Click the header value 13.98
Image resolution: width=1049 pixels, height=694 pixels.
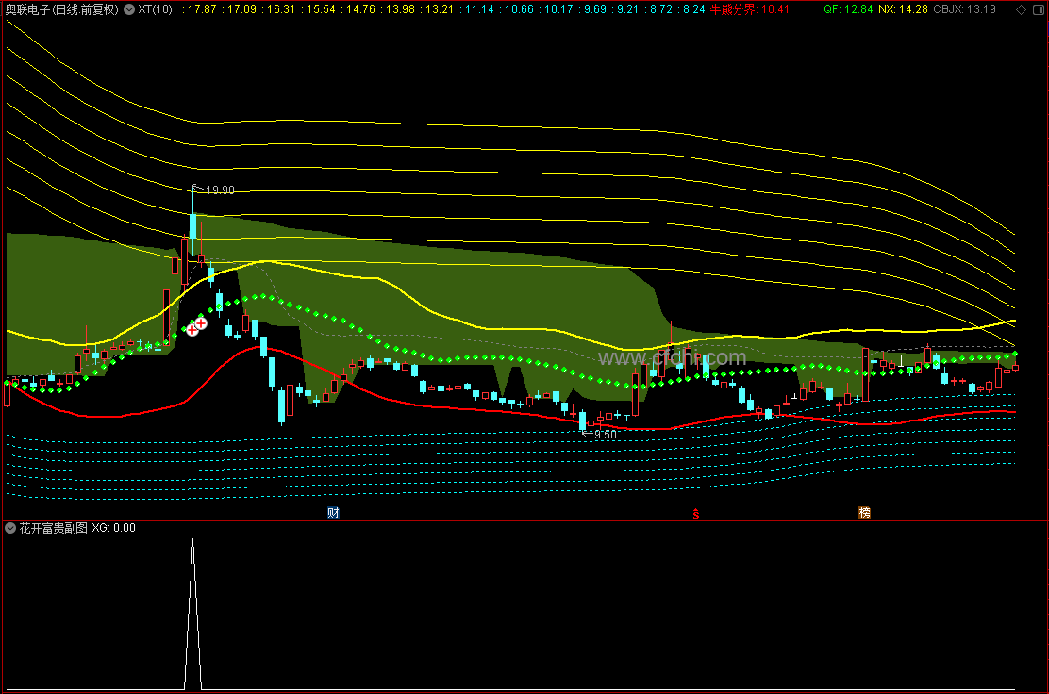coord(400,9)
